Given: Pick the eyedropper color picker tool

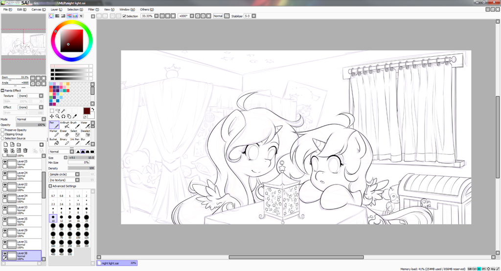Looking at the screenshot, I should pyautogui.click(x=75, y=116).
